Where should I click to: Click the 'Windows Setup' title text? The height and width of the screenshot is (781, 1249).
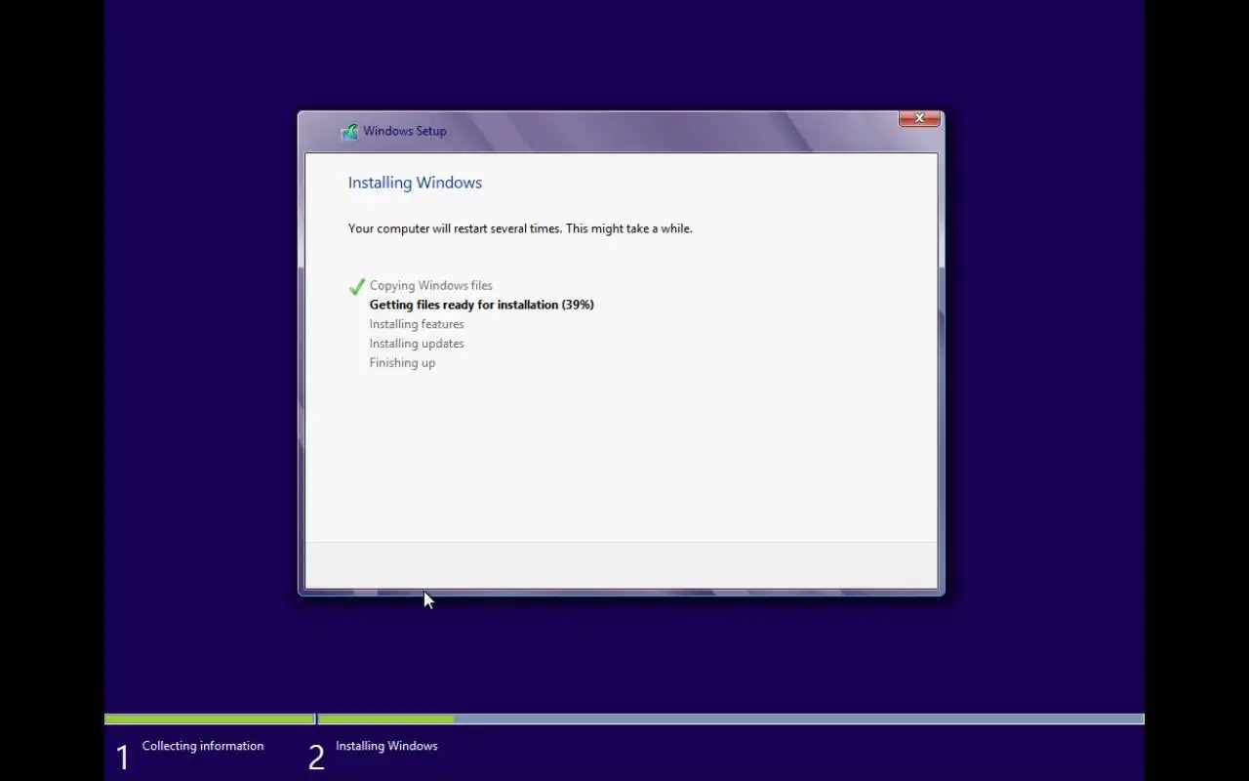coord(405,131)
